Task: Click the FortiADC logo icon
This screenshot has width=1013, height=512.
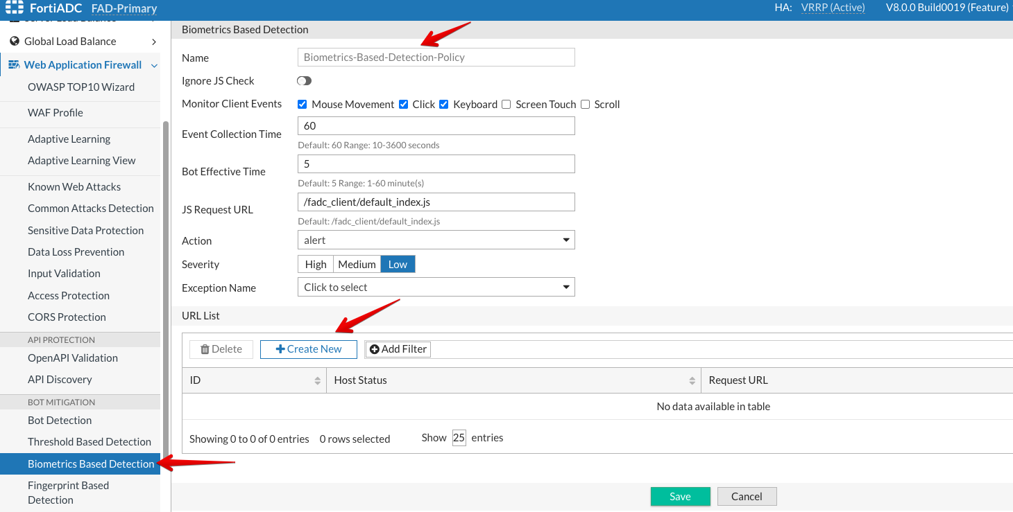Action: 14,8
